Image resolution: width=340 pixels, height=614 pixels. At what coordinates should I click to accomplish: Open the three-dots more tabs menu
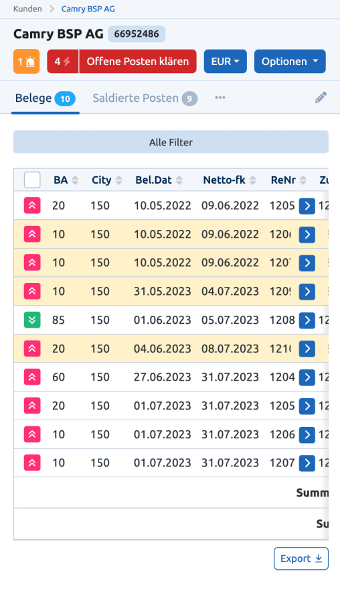coord(220,97)
